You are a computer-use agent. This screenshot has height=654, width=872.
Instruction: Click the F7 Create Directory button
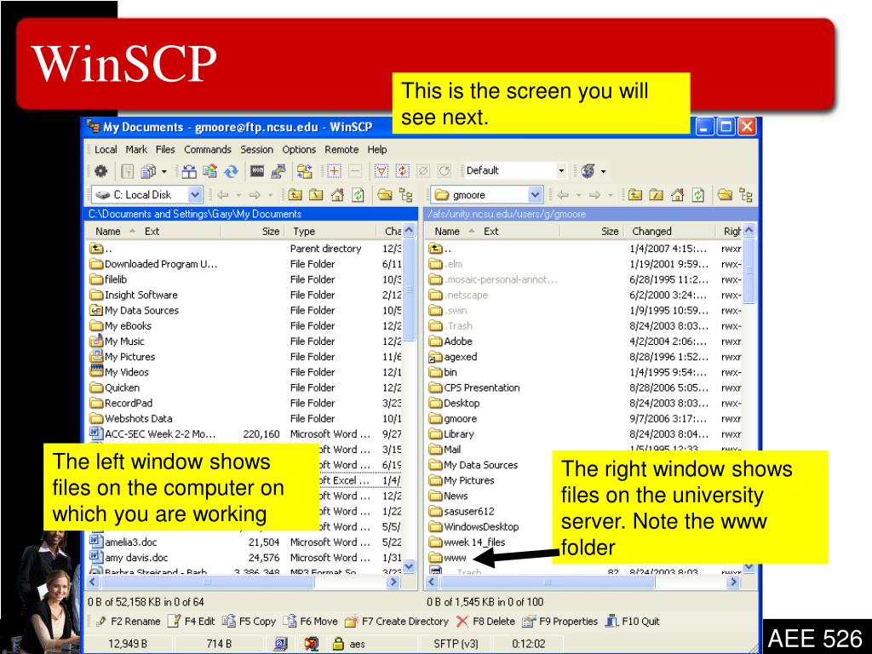coord(397,621)
